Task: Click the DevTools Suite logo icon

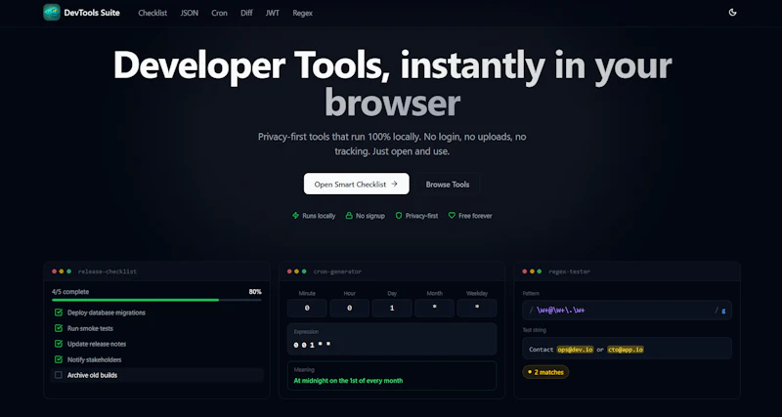Action: coord(52,13)
